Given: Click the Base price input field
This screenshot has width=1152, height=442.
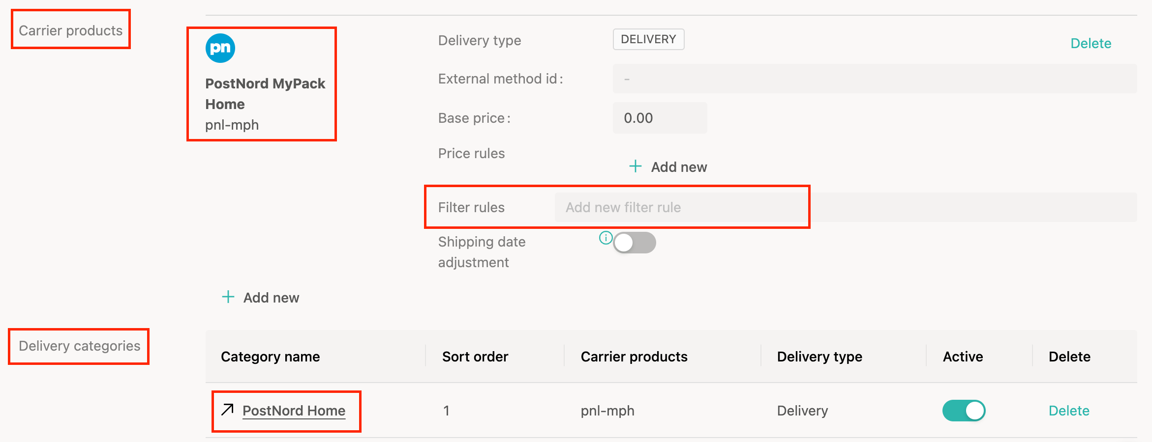Looking at the screenshot, I should [660, 118].
